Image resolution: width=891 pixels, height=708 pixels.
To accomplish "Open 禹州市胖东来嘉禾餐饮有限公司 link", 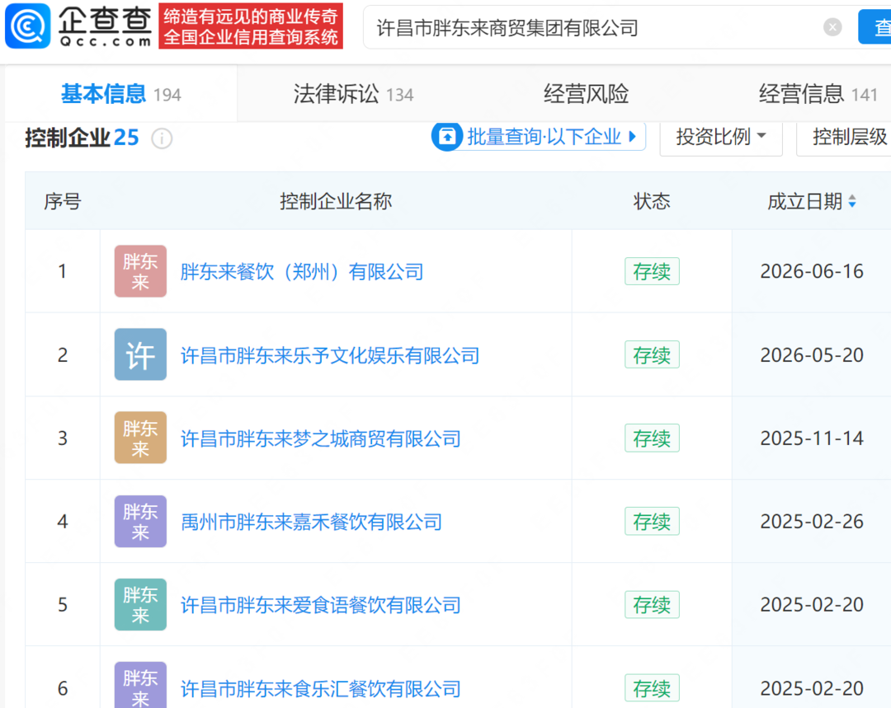I will 311,522.
